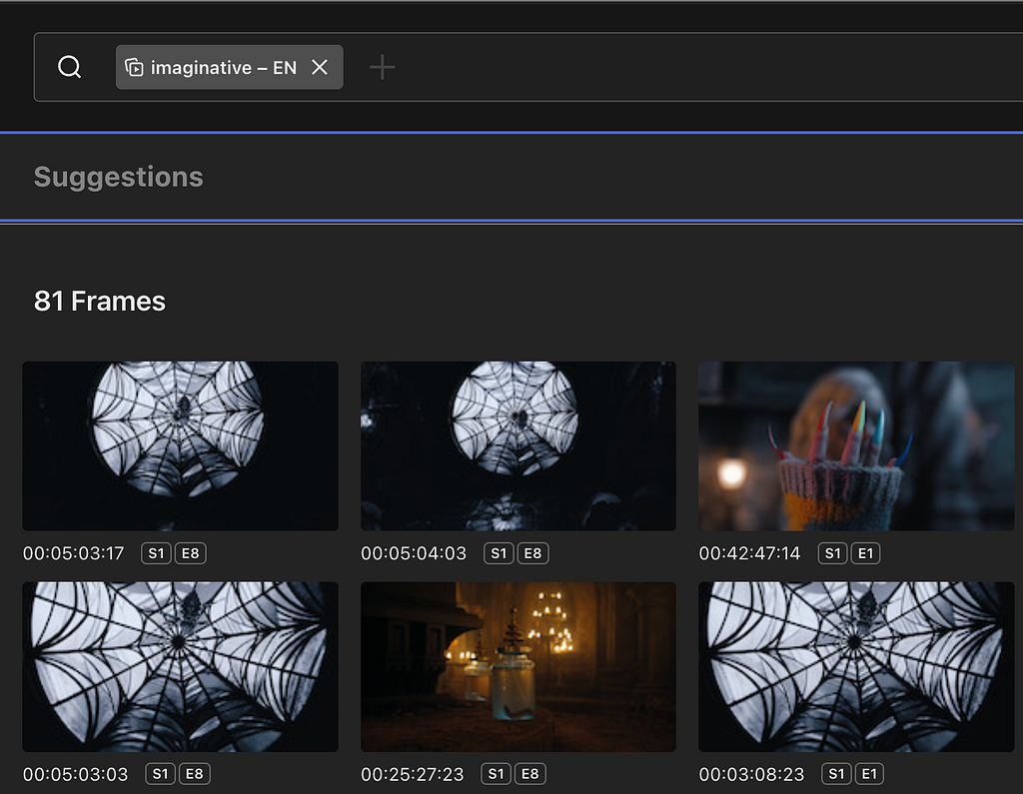Click E1 badge beside 00:42:47:14

(866, 554)
